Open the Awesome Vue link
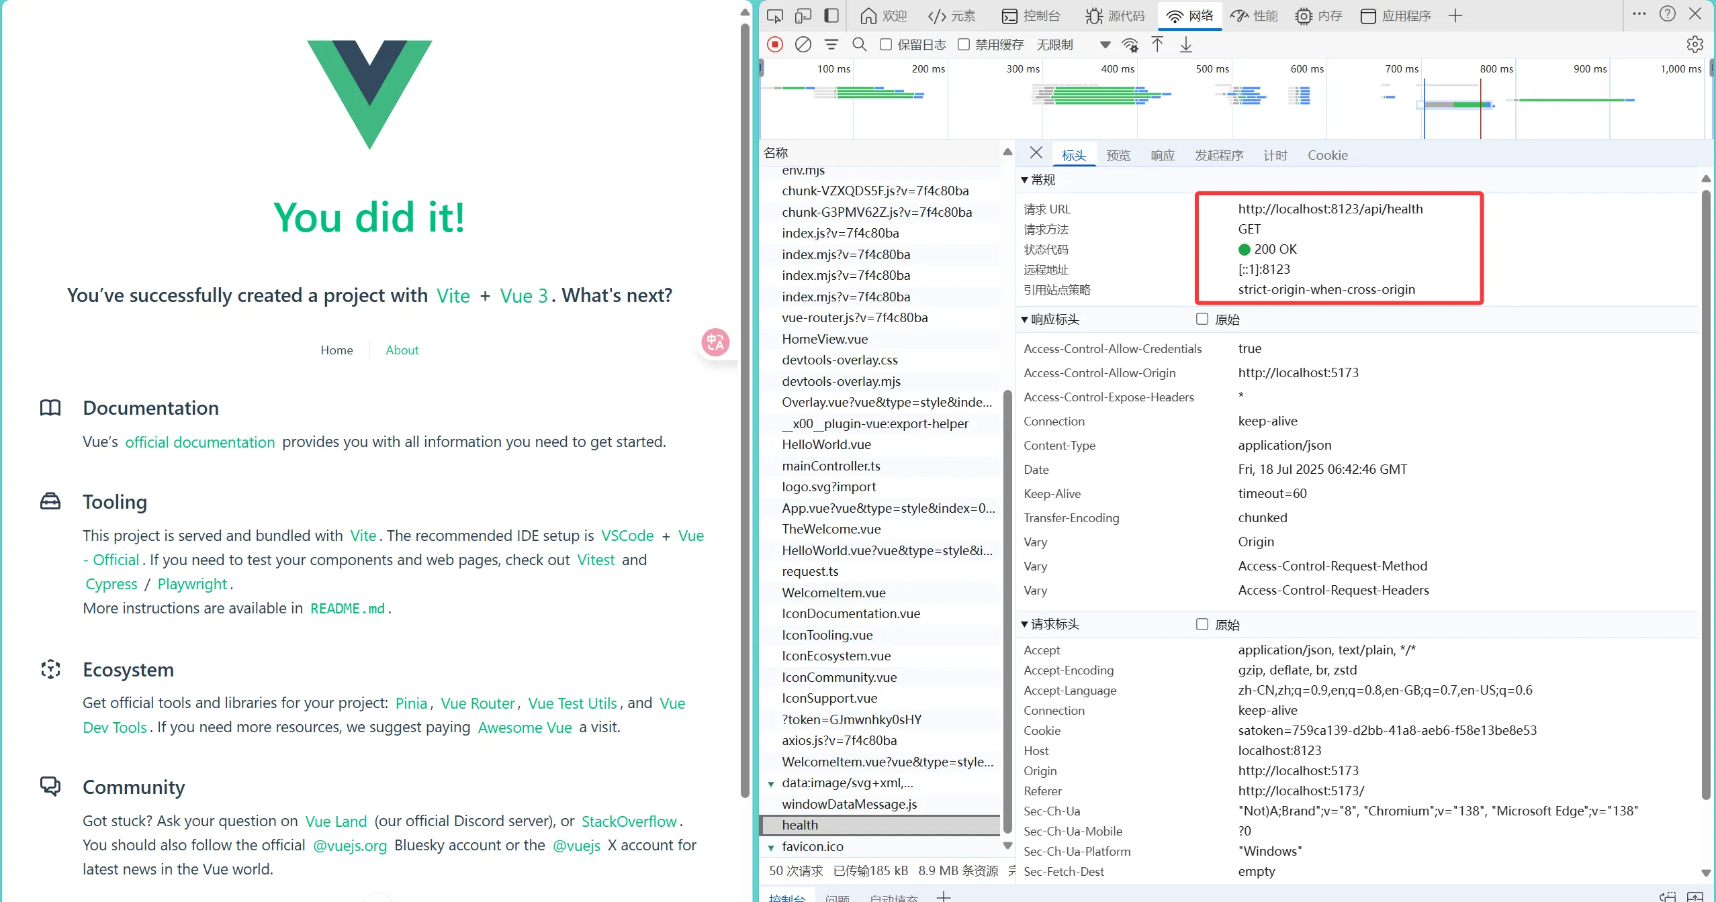This screenshot has width=1716, height=902. (525, 728)
